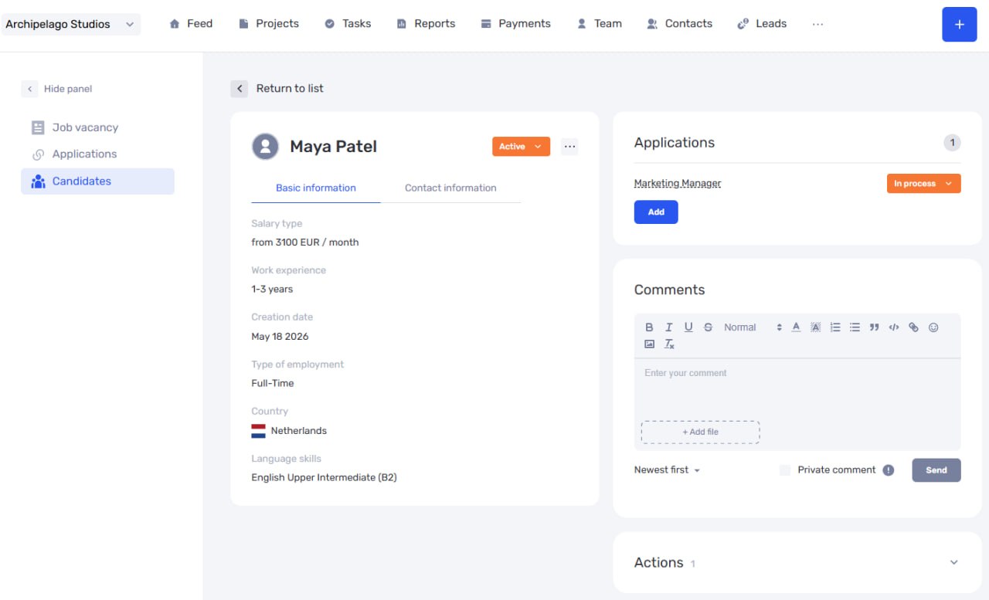Toggle bold formatting in comment editor
This screenshot has height=600, width=989.
(x=649, y=327)
